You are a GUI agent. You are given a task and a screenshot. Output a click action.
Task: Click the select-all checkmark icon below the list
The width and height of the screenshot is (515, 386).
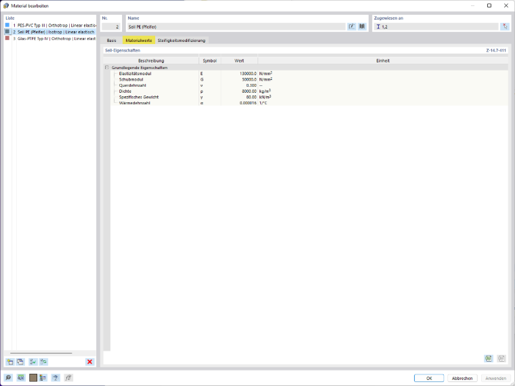(x=33, y=362)
